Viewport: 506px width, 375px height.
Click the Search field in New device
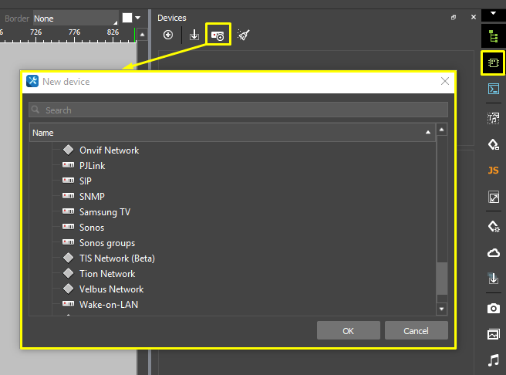coord(238,110)
